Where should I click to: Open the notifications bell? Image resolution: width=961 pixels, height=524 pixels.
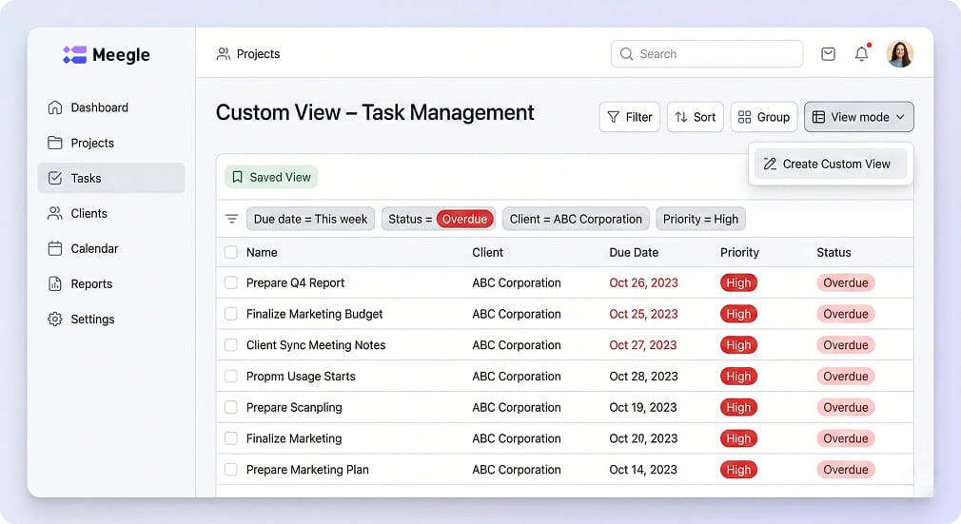861,54
